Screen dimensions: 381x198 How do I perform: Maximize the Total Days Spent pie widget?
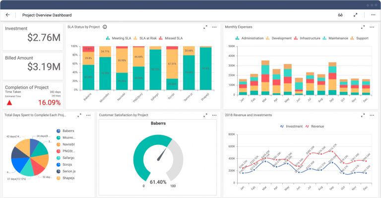coord(79,116)
